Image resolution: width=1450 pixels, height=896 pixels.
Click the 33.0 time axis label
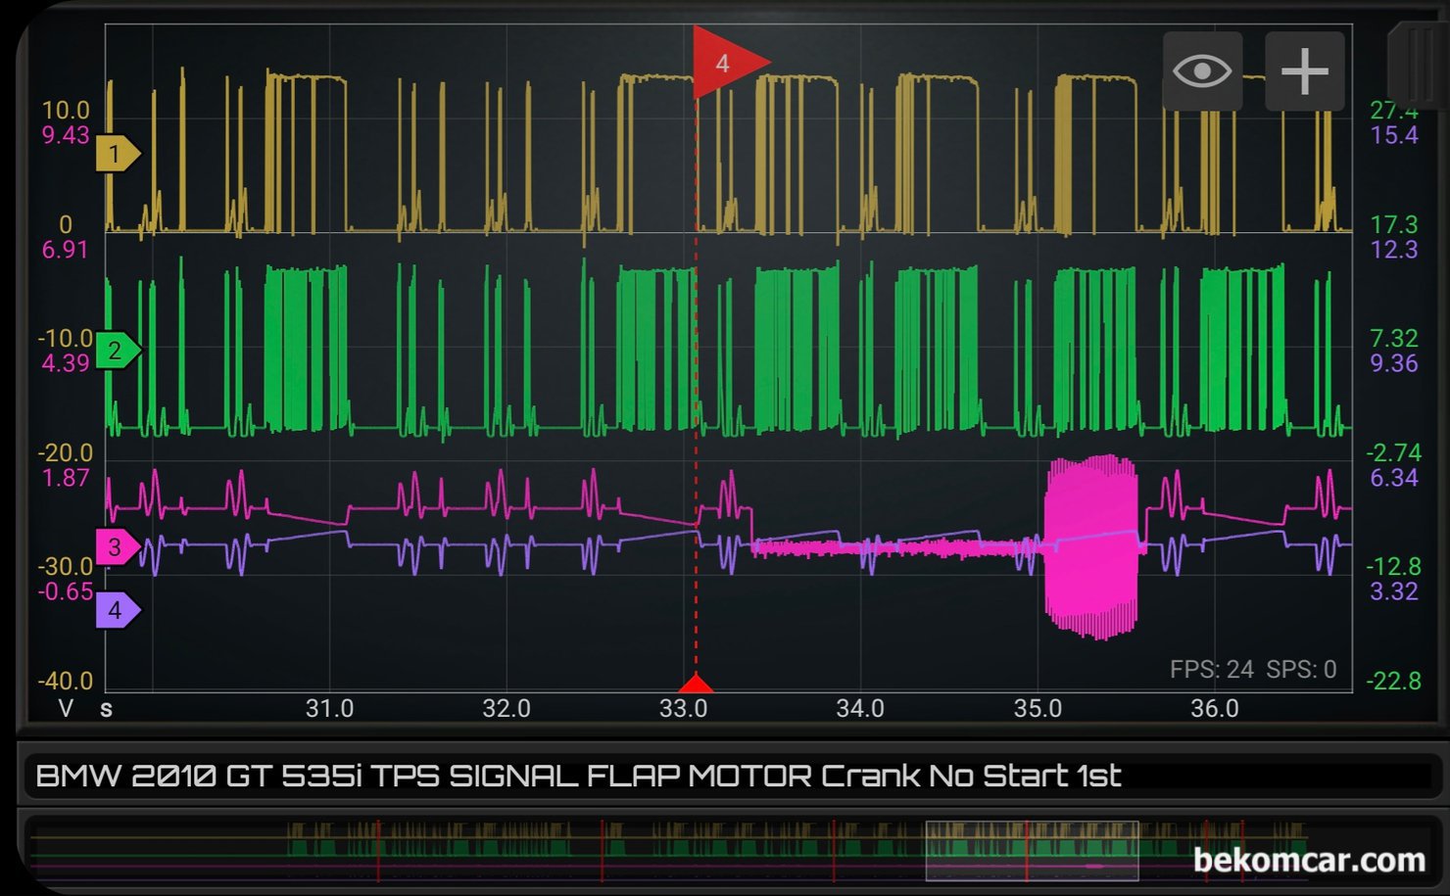pos(683,708)
